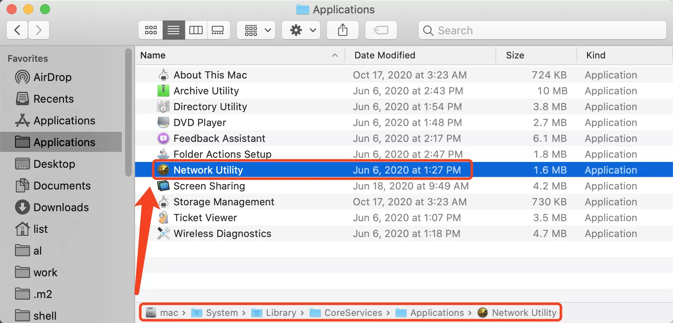The height and width of the screenshot is (323, 673).
Task: Click Library in the path bar
Action: (x=274, y=313)
